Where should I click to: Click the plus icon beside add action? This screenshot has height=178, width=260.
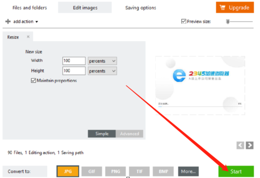(8, 21)
